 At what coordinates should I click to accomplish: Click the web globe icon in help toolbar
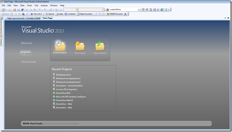23,14
